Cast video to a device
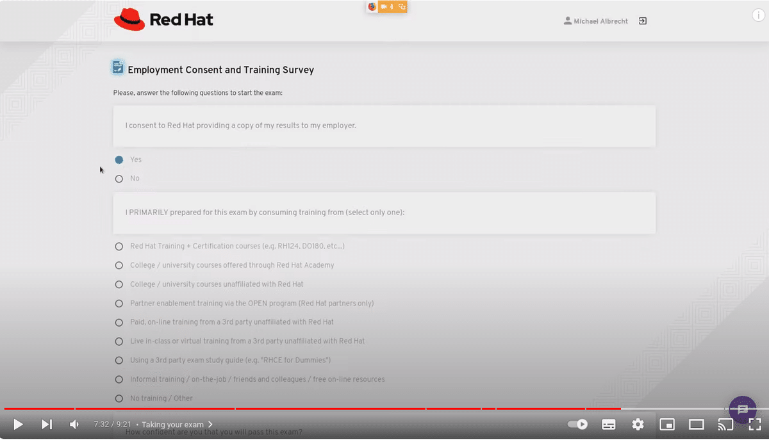This screenshot has width=769, height=440. pos(725,424)
